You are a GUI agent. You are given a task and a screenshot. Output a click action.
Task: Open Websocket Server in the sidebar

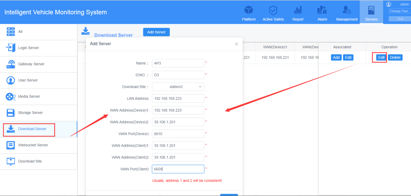pos(33,145)
